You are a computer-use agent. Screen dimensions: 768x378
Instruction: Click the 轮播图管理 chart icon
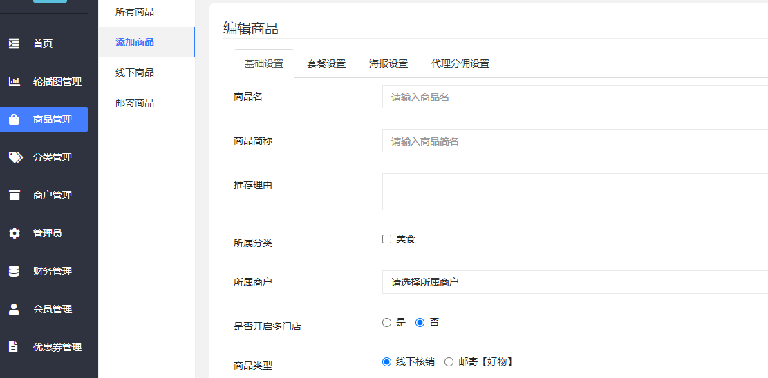point(15,81)
